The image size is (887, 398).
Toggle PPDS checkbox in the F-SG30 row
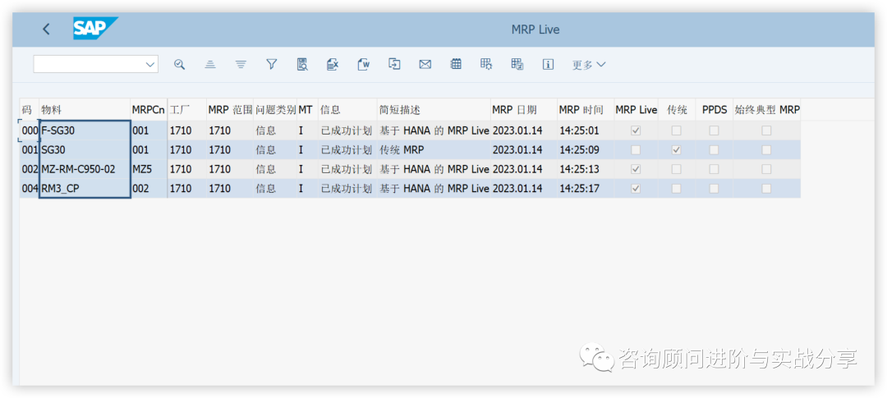[x=714, y=130]
